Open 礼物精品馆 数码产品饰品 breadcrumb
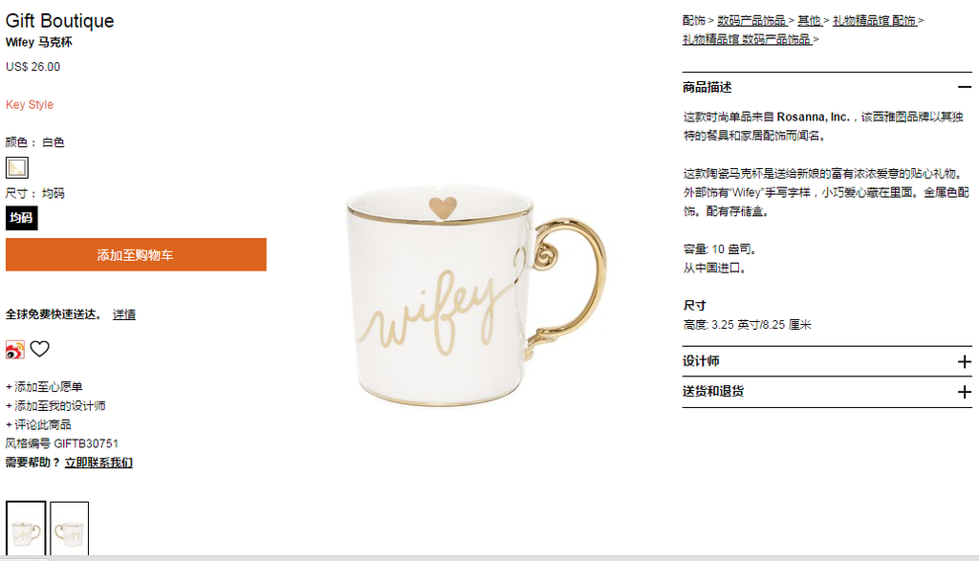Viewport: 979px width, 561px height. (747, 39)
